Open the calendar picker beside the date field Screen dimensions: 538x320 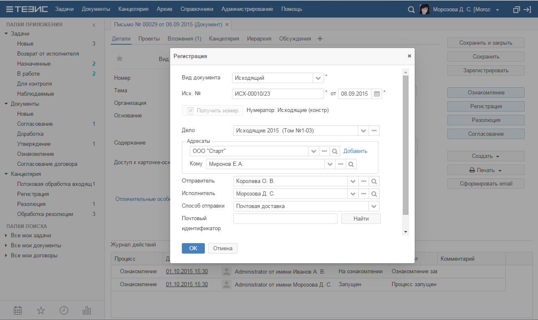[377, 94]
